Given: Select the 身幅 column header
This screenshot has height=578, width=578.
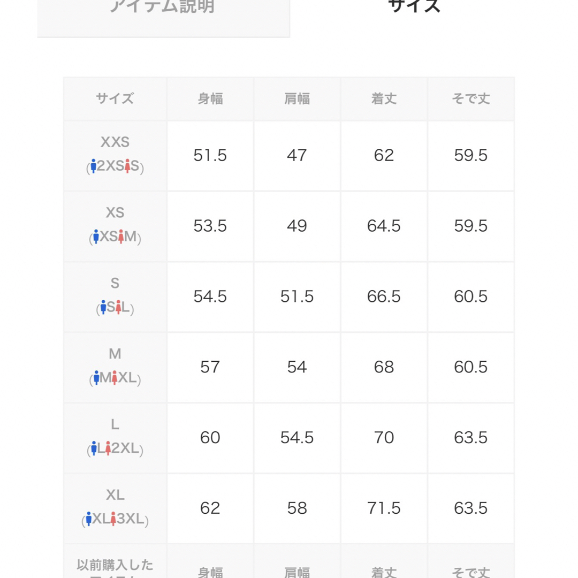Looking at the screenshot, I should click(x=210, y=99).
